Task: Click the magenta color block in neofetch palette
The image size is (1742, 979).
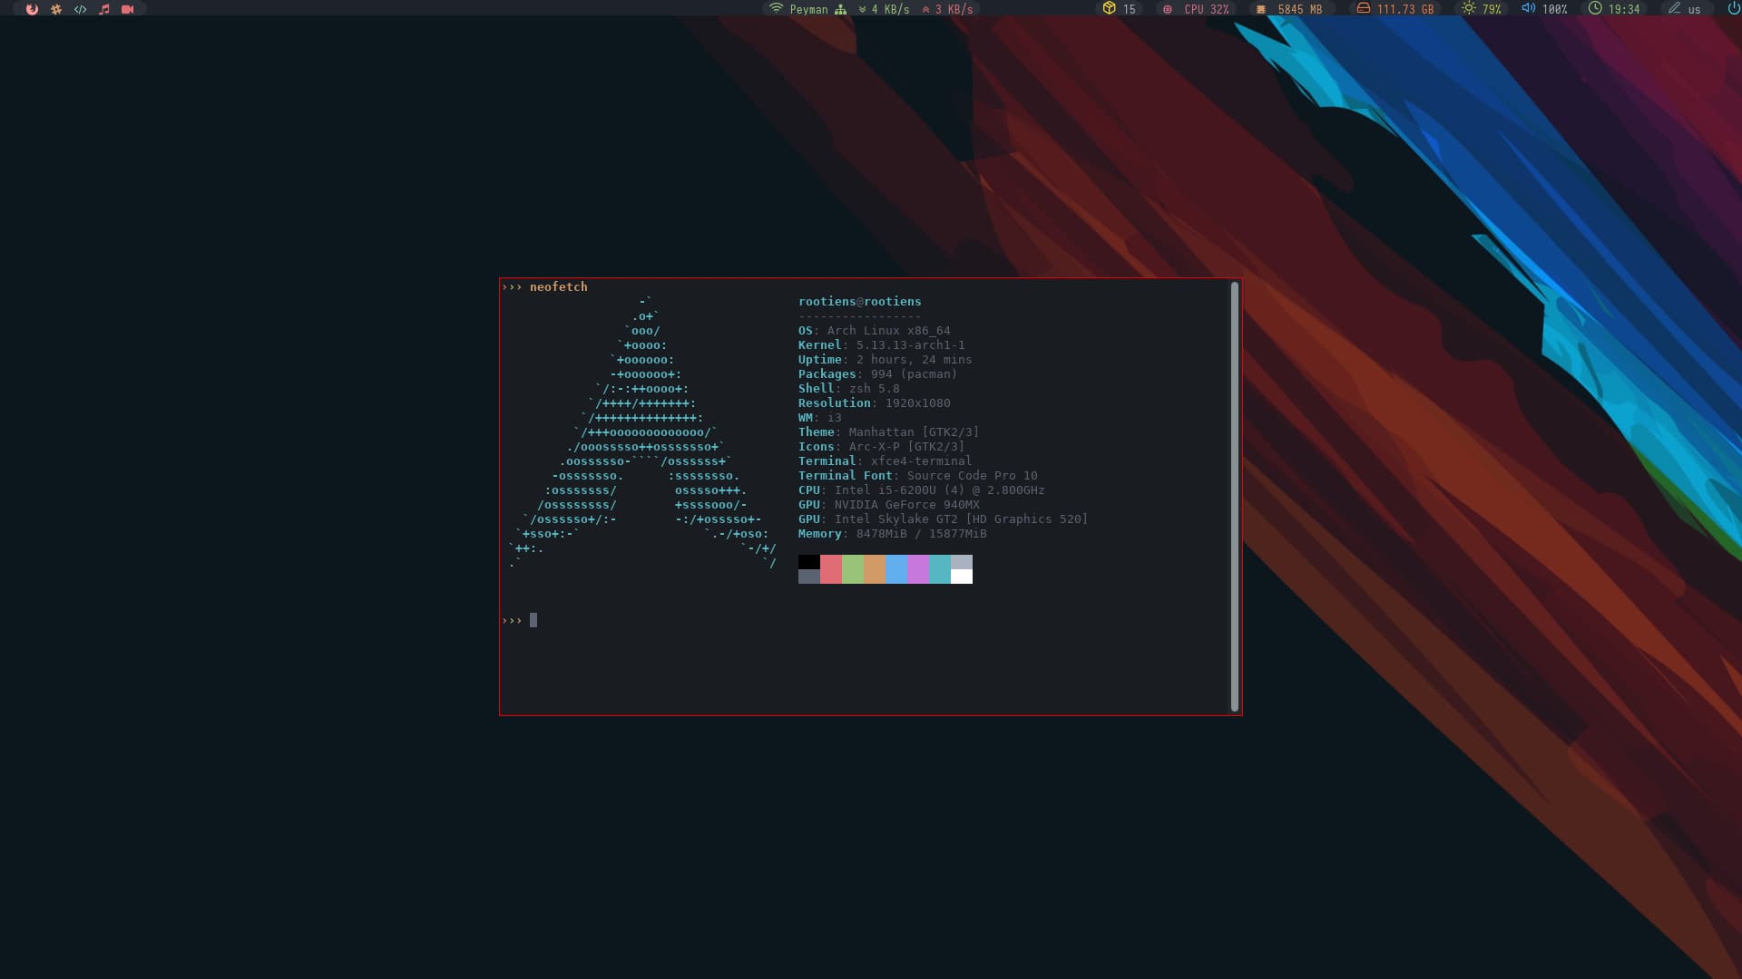Action: [918, 569]
